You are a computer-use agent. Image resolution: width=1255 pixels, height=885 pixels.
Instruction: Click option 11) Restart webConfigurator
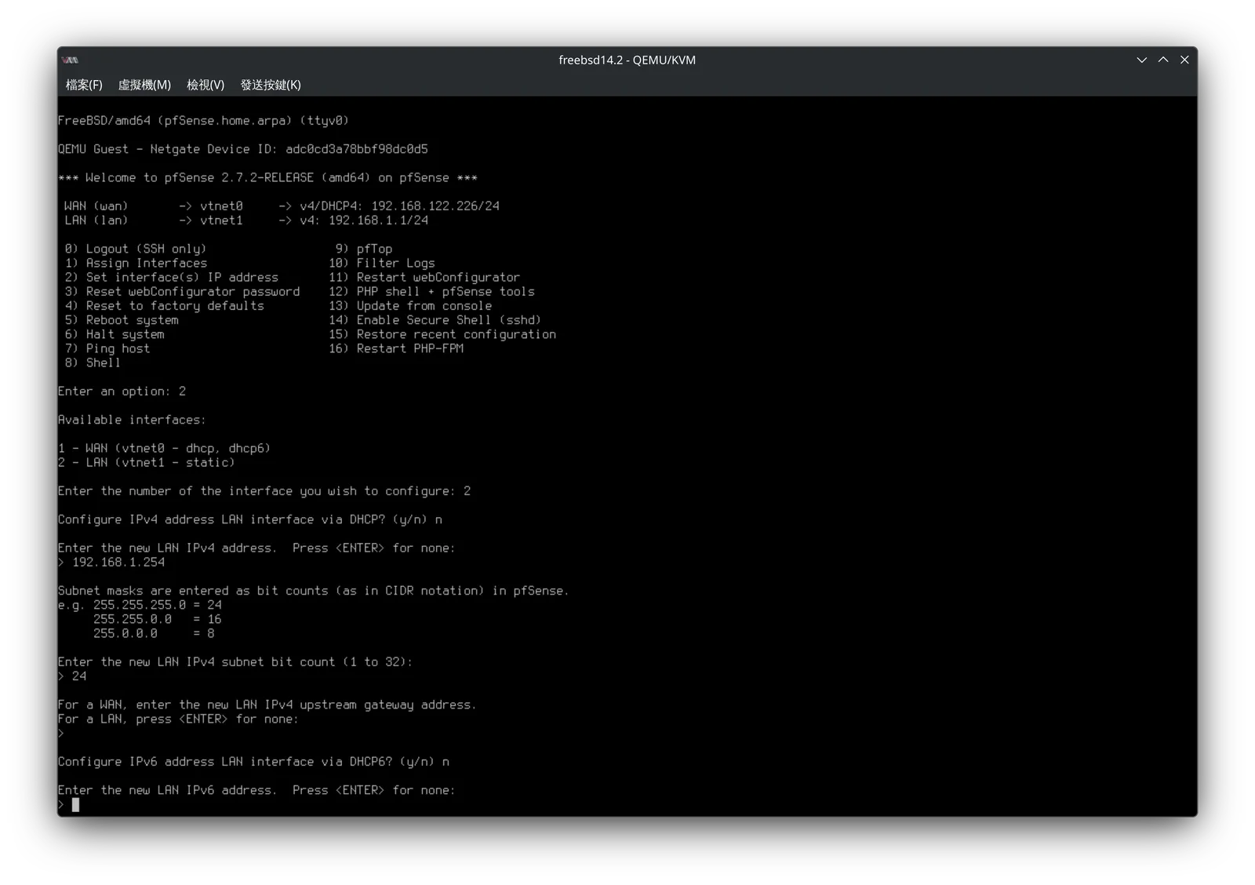[x=424, y=277]
